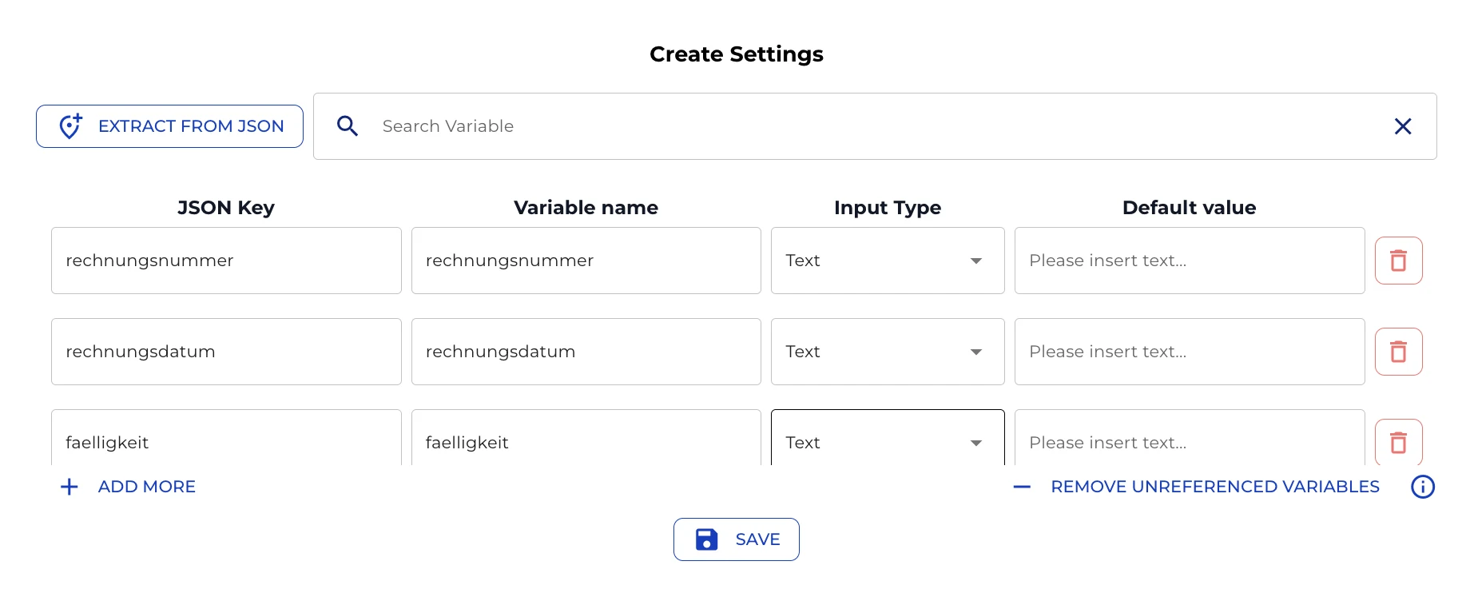The image size is (1470, 601).
Task: Click the Variable name column header
Action: click(586, 208)
